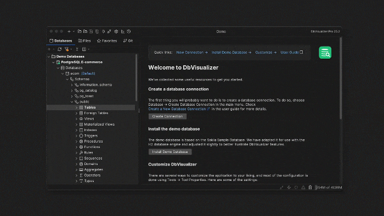This screenshot has height=216, width=384.
Task: Select the Aggregates tree item
Action: tap(94, 169)
